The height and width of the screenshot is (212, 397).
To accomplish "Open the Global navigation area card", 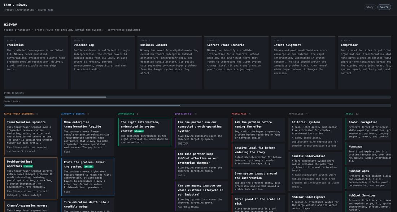I will [x=368, y=129].
